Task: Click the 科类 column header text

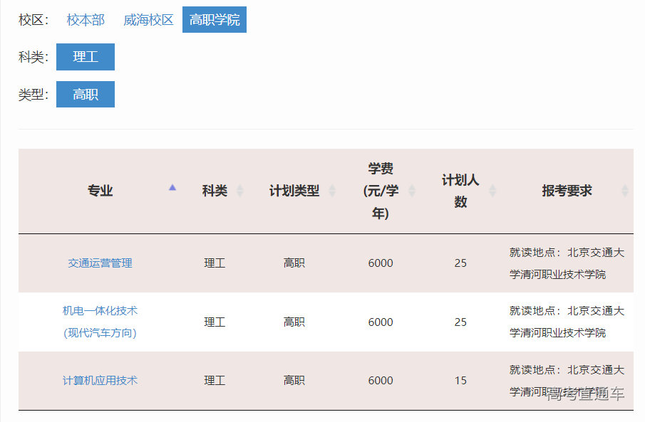Action: [215, 191]
